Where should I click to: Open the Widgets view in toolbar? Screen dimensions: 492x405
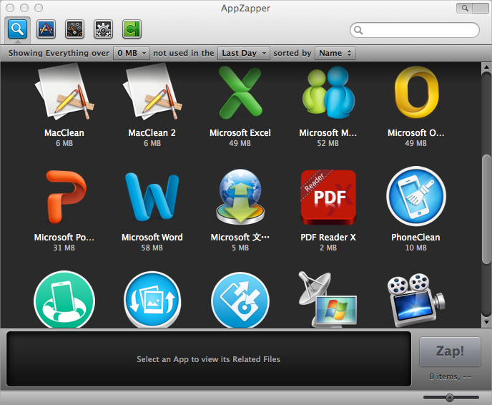(x=75, y=29)
